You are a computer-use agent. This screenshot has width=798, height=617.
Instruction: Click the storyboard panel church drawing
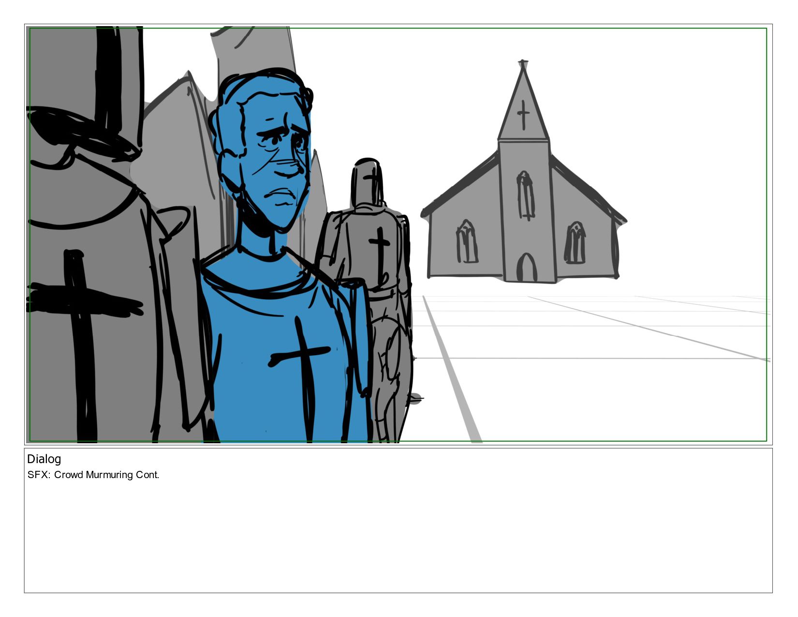(x=524, y=172)
